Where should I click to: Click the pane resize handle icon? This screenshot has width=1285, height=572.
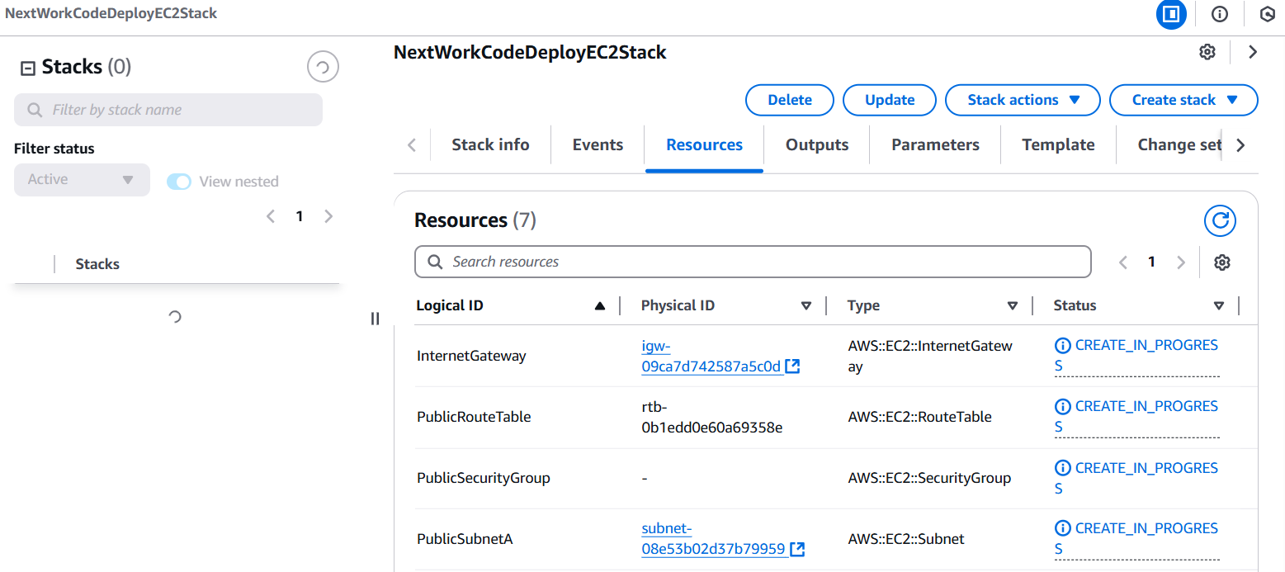pyautogui.click(x=375, y=319)
